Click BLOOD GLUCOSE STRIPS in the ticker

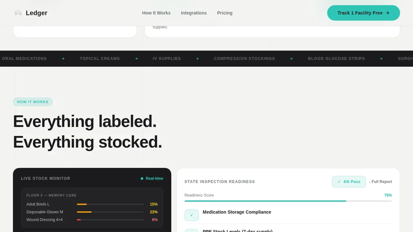pyautogui.click(x=336, y=59)
